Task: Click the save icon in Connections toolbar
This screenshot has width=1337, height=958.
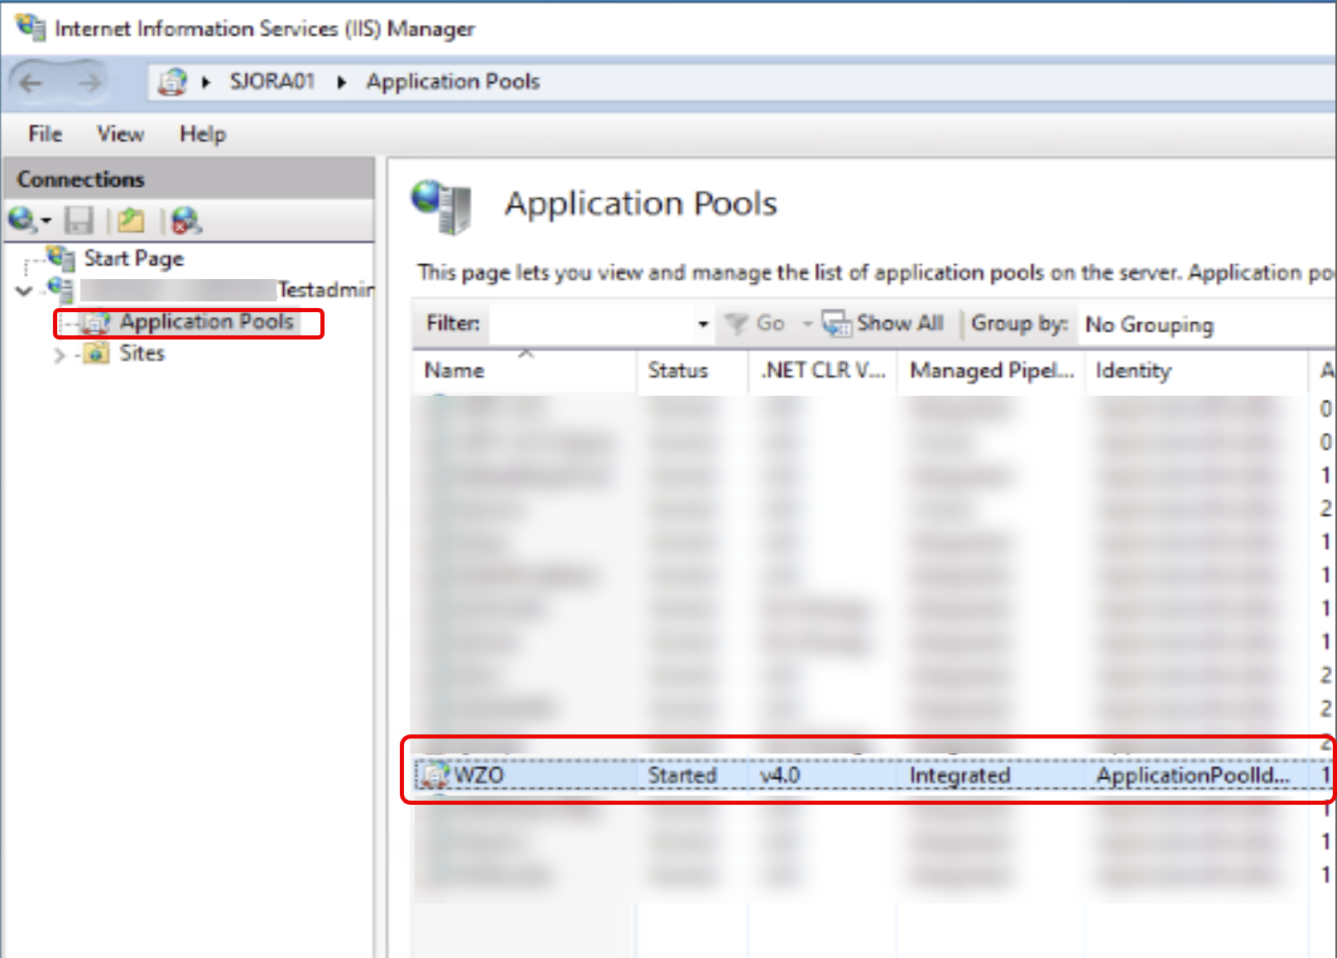Action: click(79, 220)
